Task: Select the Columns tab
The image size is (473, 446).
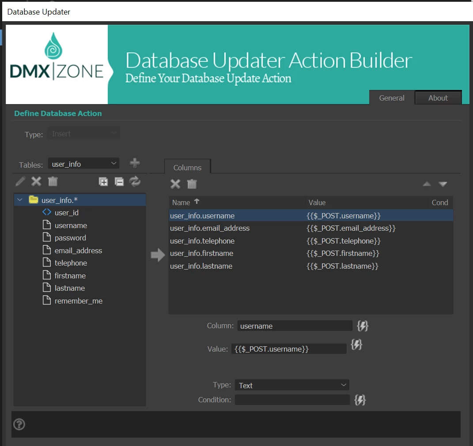Action: (x=187, y=167)
